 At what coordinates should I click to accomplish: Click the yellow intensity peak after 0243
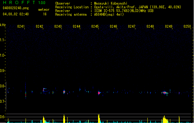click(64, 119)
